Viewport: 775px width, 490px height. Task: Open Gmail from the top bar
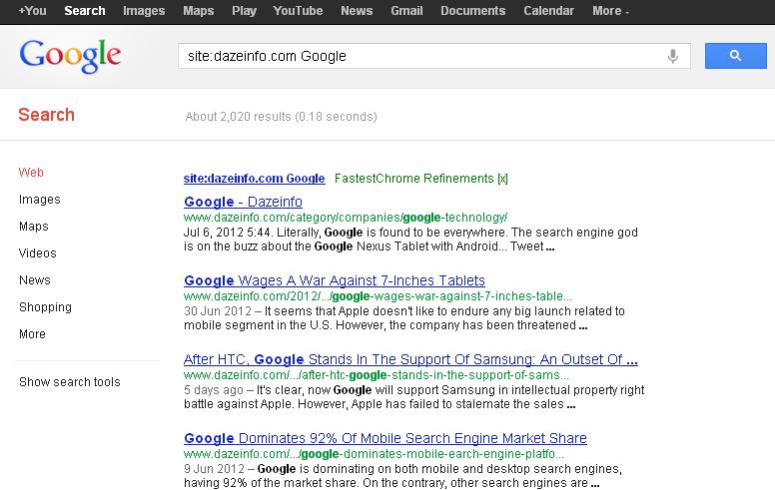pos(406,11)
